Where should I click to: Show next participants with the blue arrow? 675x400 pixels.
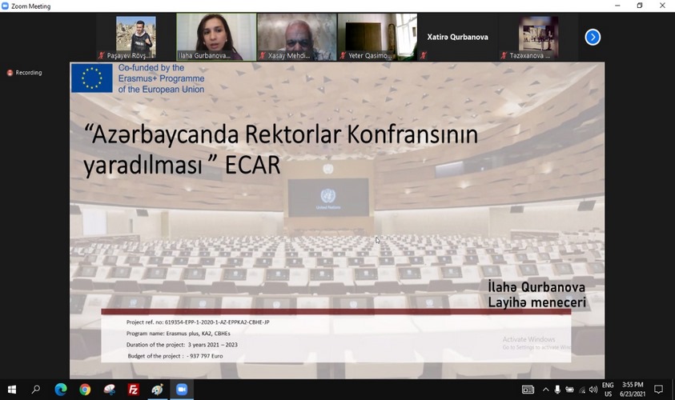point(593,37)
